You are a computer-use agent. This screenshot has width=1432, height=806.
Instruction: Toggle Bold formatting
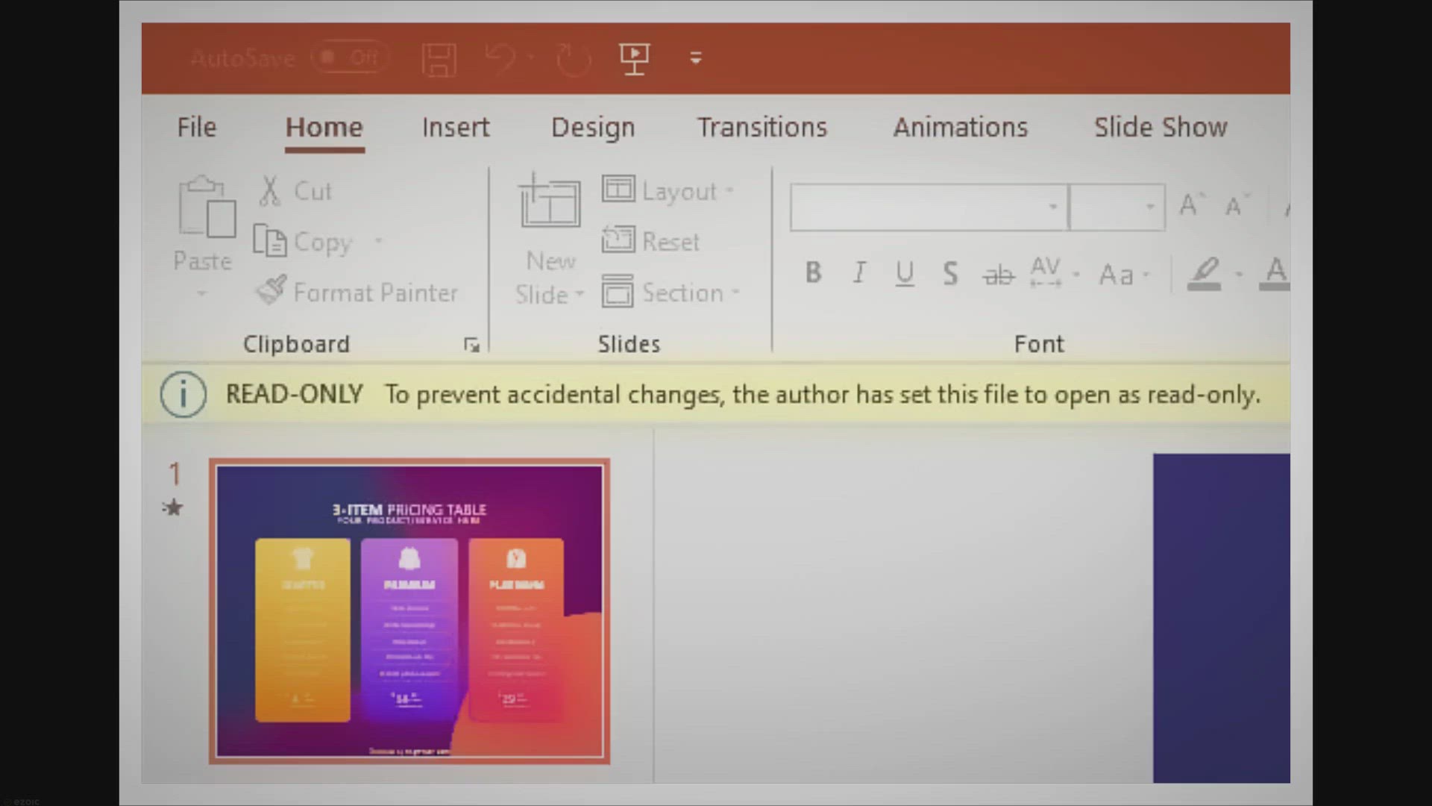point(813,273)
